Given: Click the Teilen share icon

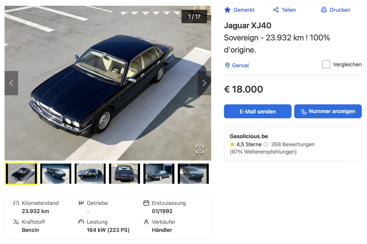Looking at the screenshot, I should (276, 10).
